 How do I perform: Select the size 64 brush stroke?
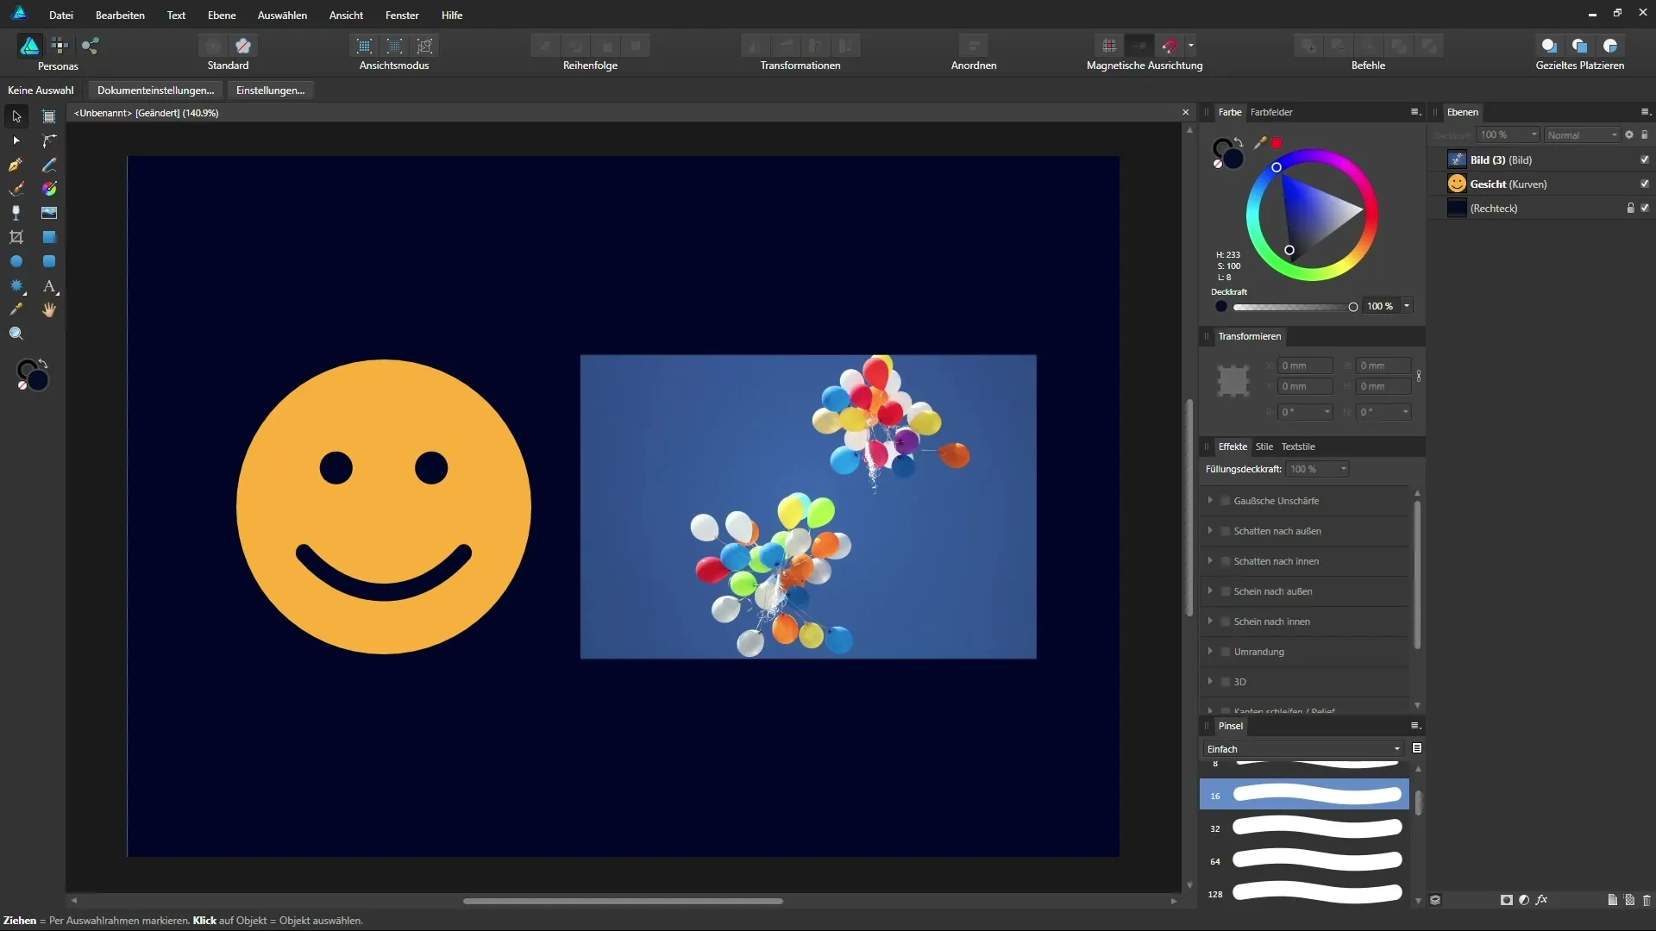1304,861
